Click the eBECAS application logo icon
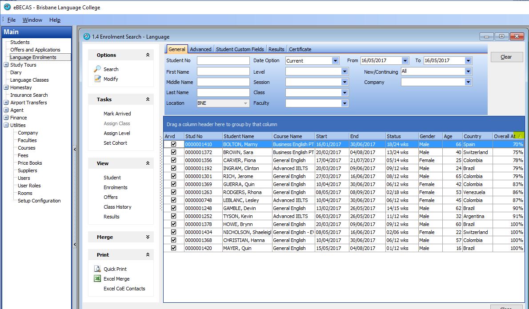This screenshot has height=309, width=529. [7, 7]
